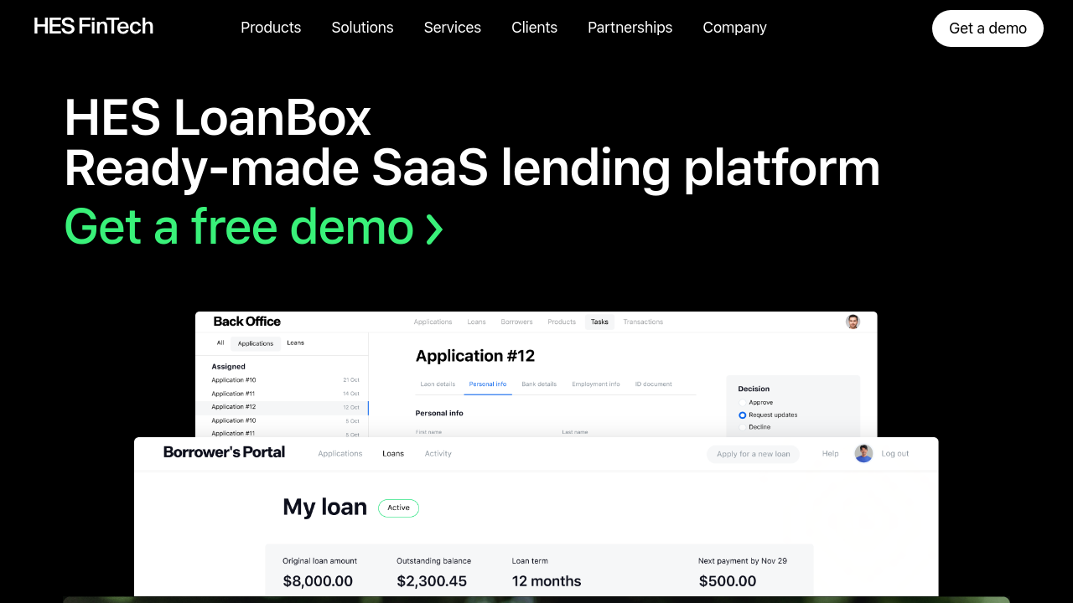Click the Back Office user avatar
The image size is (1073, 603).
(853, 322)
